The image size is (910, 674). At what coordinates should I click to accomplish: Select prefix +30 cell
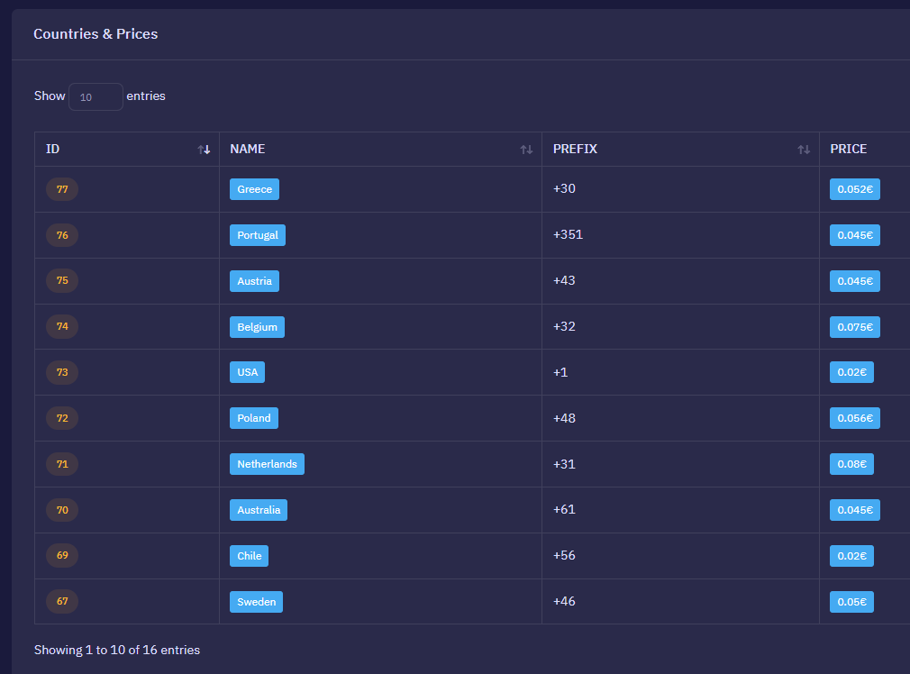pos(680,189)
